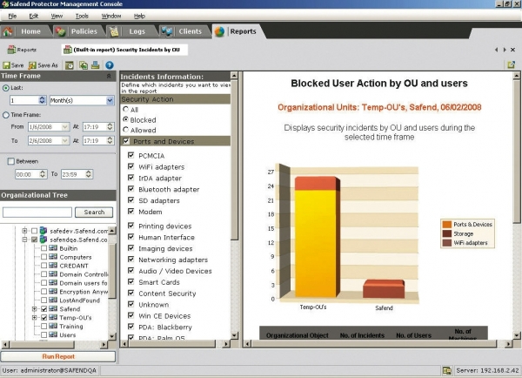522x378 pixels.
Task: Click the Save As toolbar icon
Action: coord(32,65)
